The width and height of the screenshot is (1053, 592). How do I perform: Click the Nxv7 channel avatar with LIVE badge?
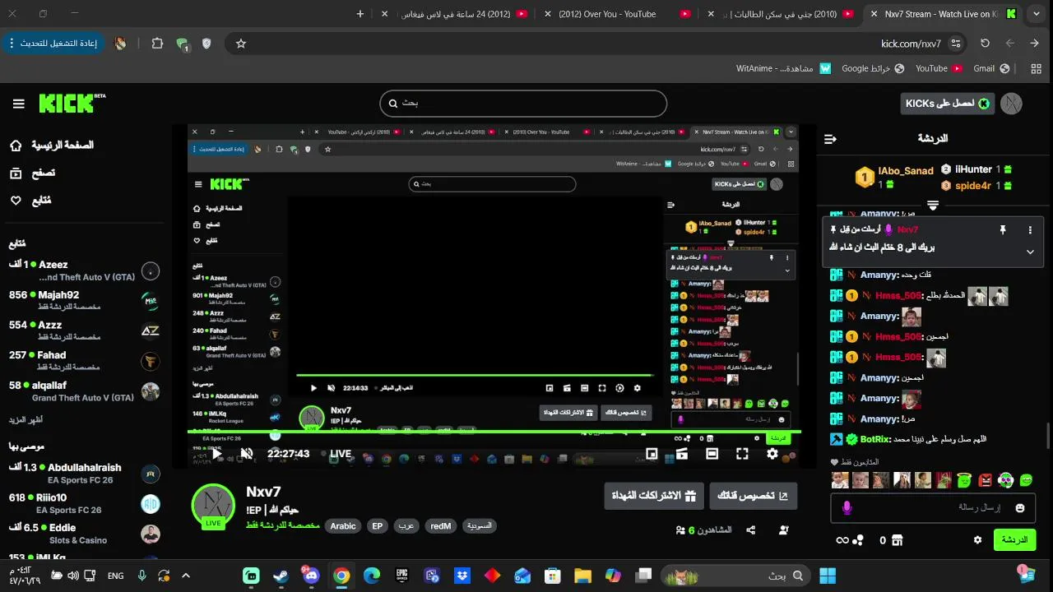point(213,506)
